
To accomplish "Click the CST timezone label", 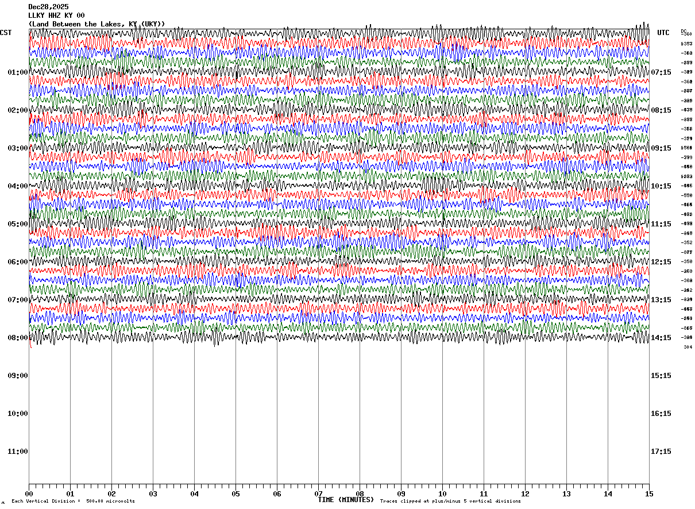I will (6, 33).
